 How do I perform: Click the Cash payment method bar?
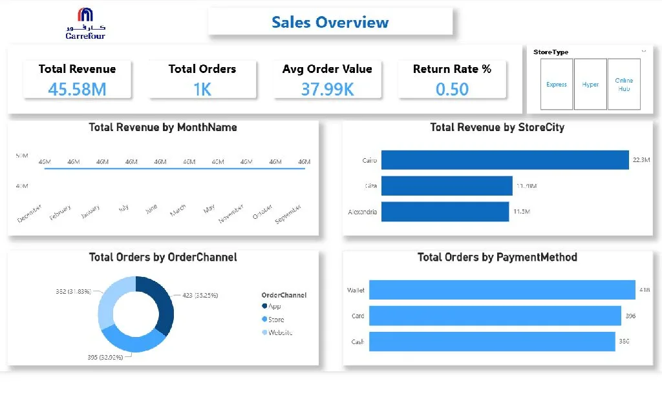point(492,342)
